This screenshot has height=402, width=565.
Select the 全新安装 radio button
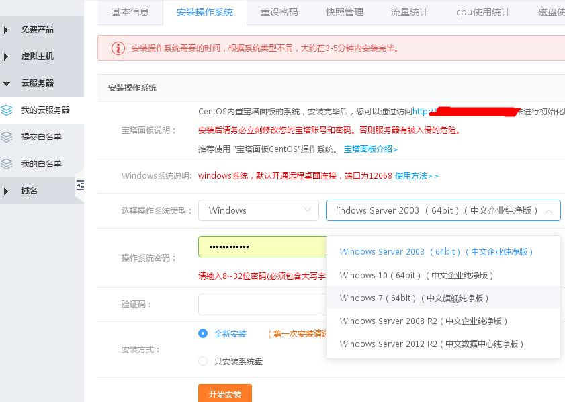pos(203,333)
